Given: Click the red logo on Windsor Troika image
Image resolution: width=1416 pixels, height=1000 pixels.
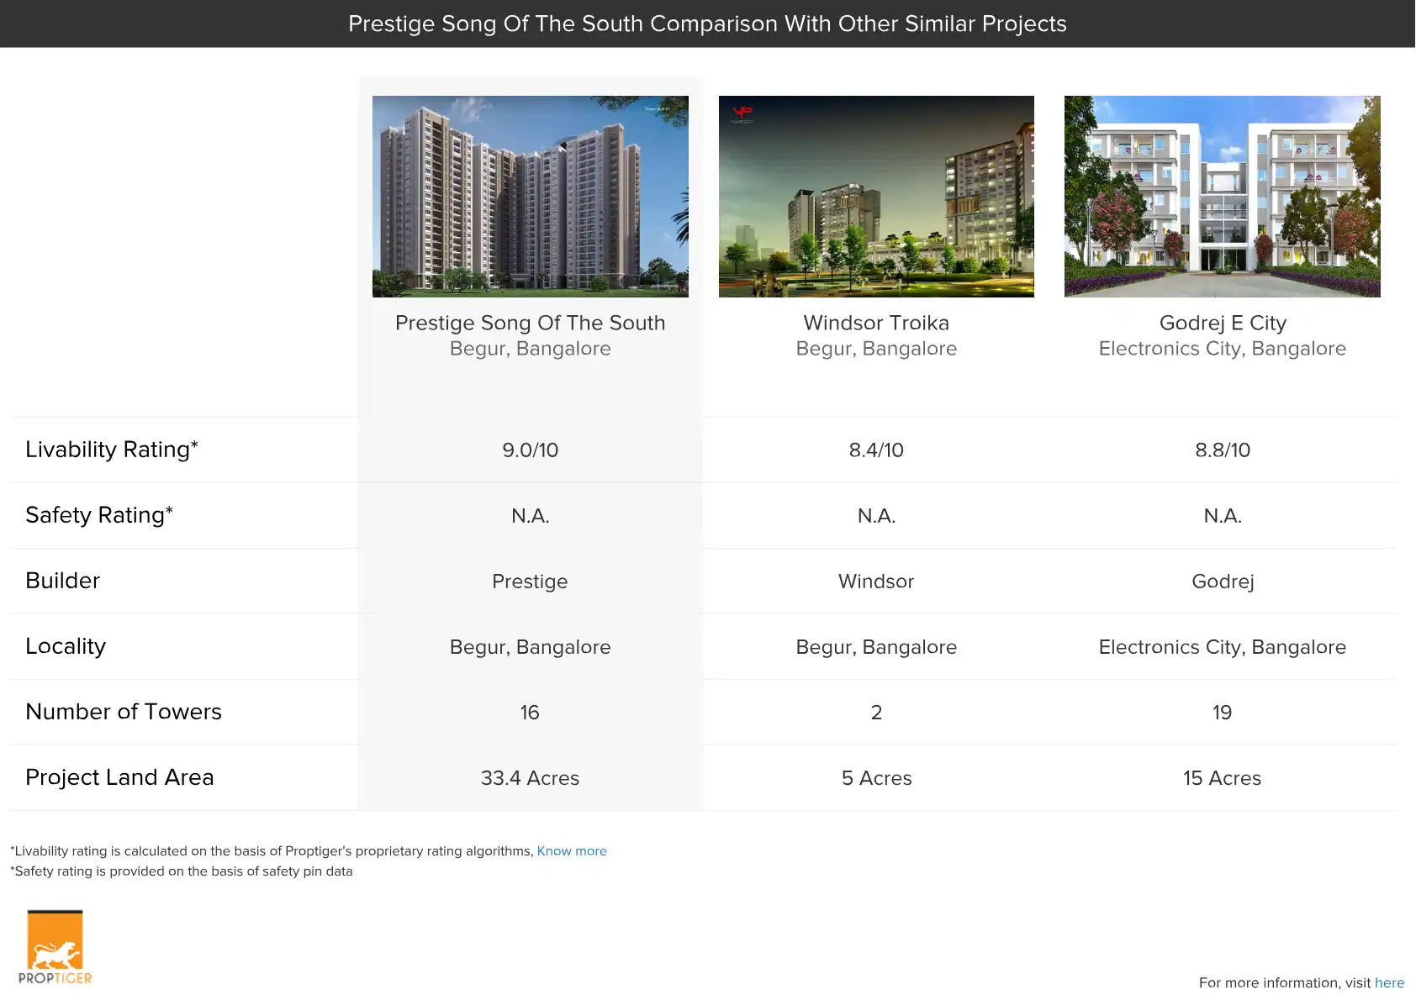Looking at the screenshot, I should click(742, 113).
